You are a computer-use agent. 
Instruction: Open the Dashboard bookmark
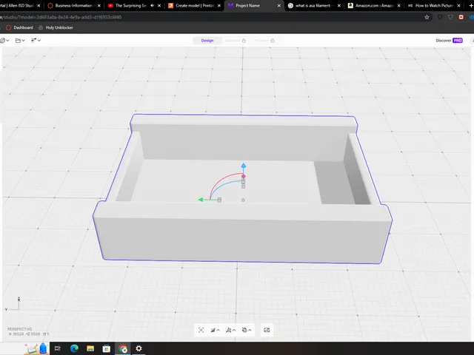pyautogui.click(x=19, y=27)
